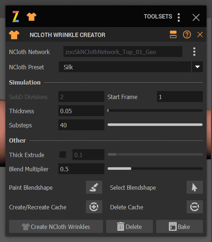212x242 pixels.
Task: Click the Start Frame input field
Action: pyautogui.click(x=180, y=97)
